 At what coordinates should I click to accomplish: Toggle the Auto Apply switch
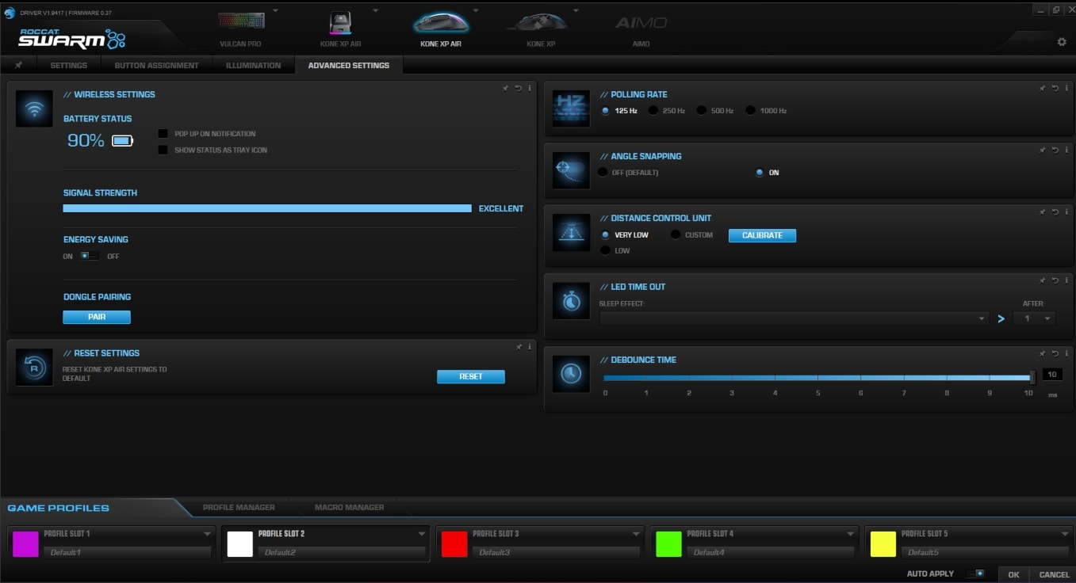coord(975,573)
